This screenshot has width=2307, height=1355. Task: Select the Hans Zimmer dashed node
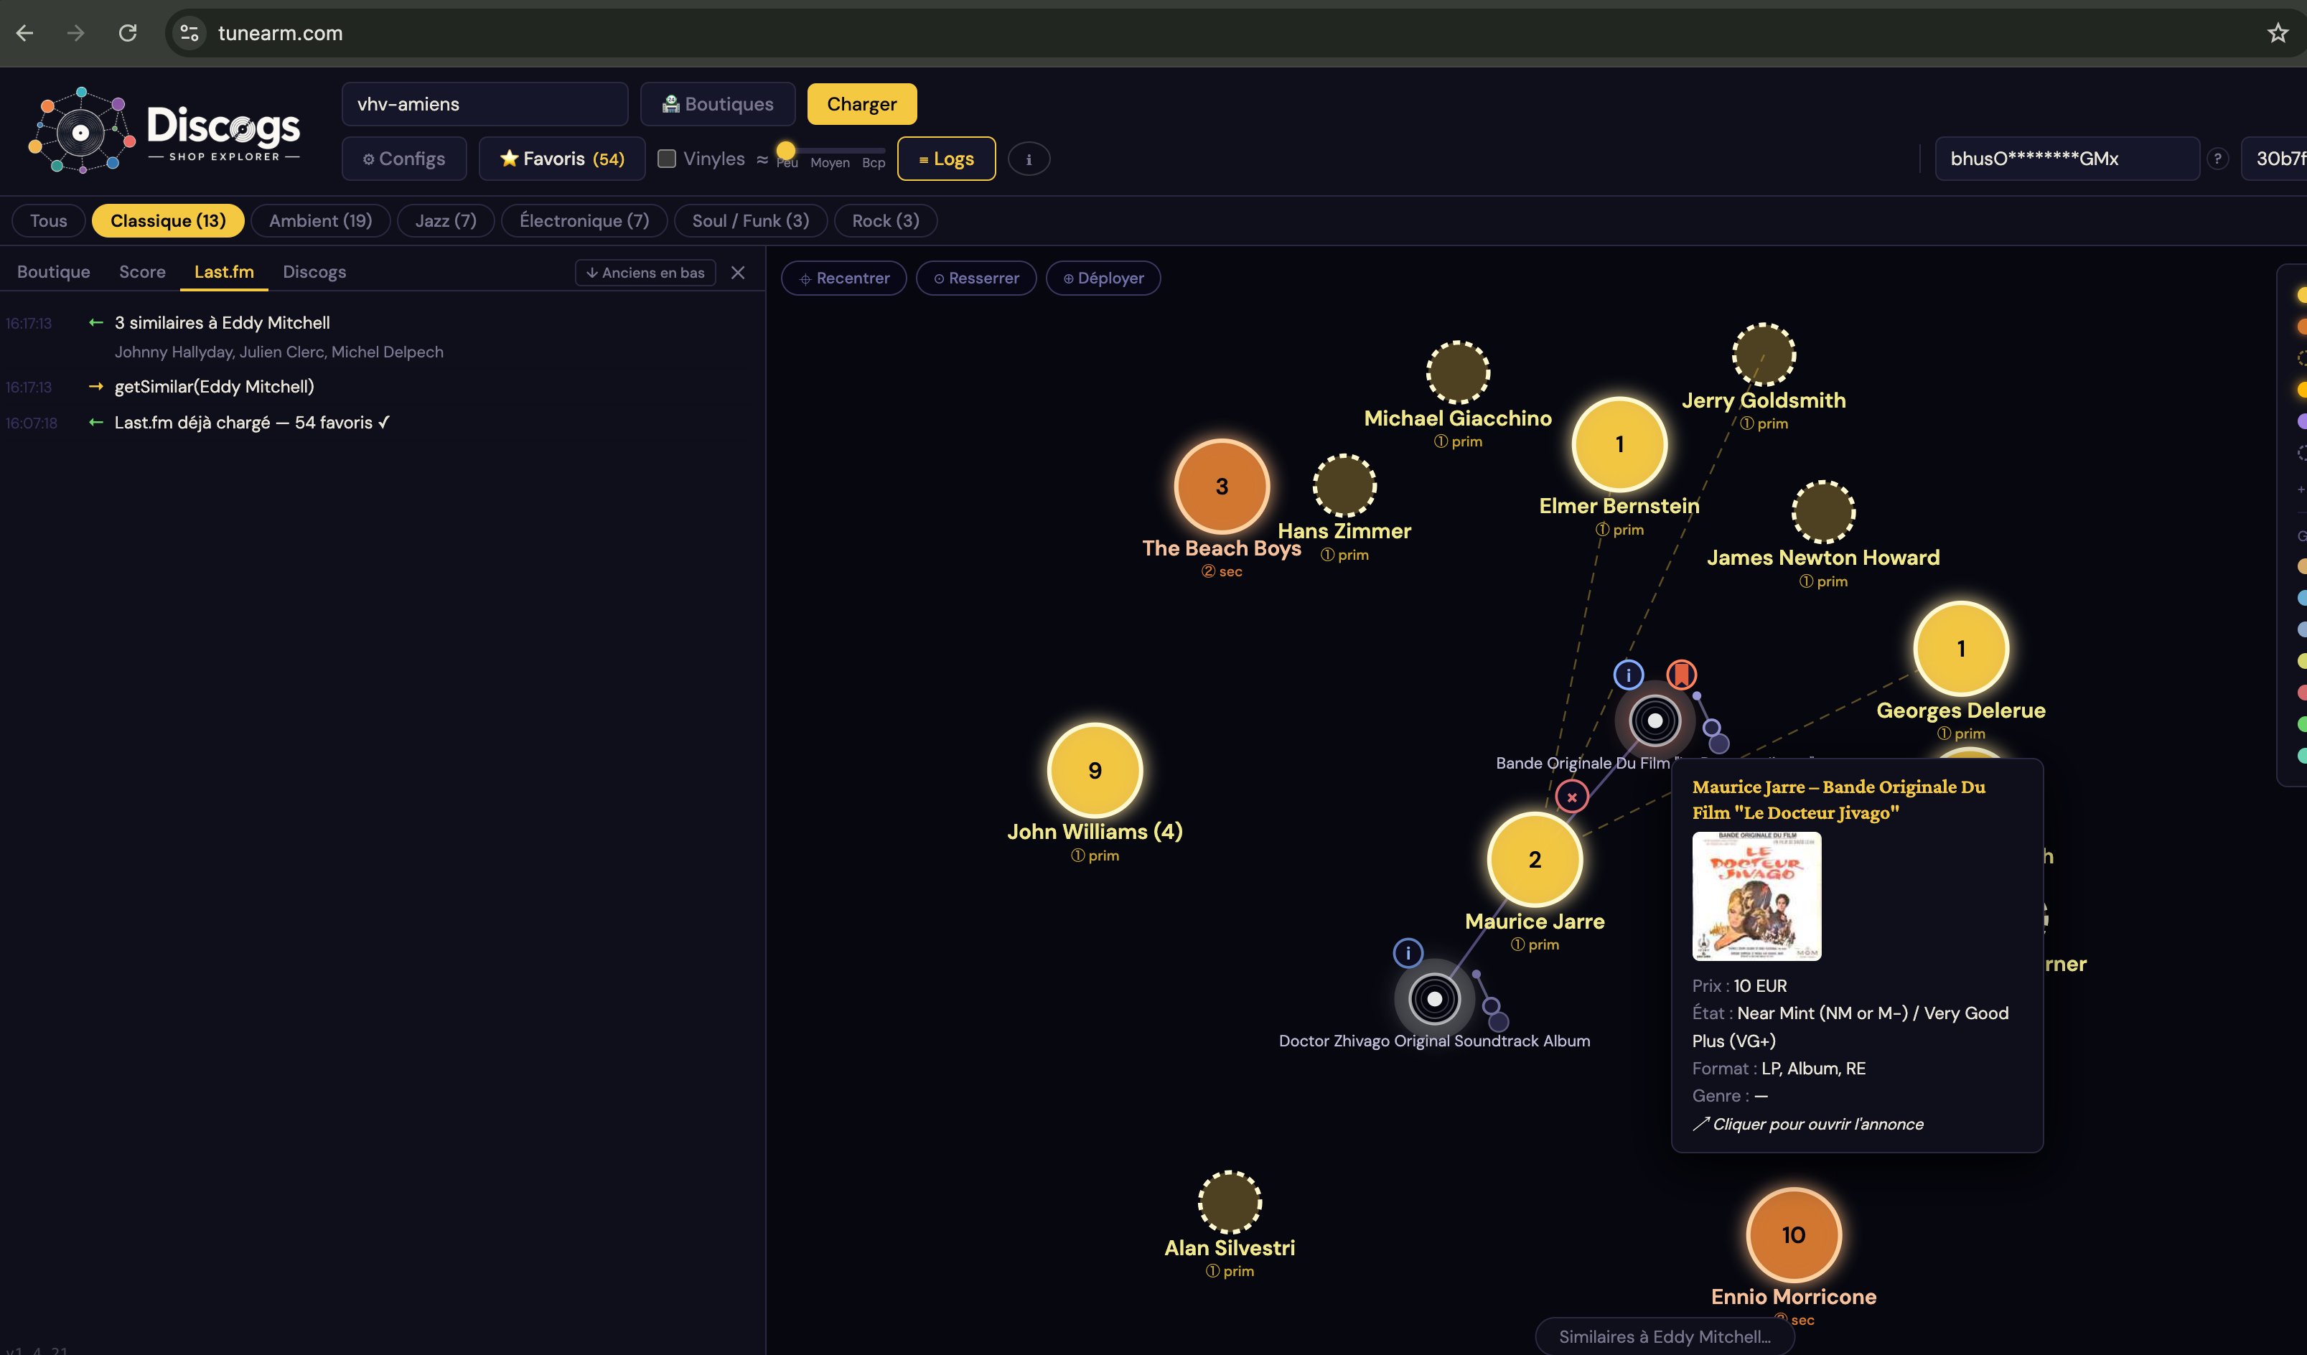point(1344,486)
